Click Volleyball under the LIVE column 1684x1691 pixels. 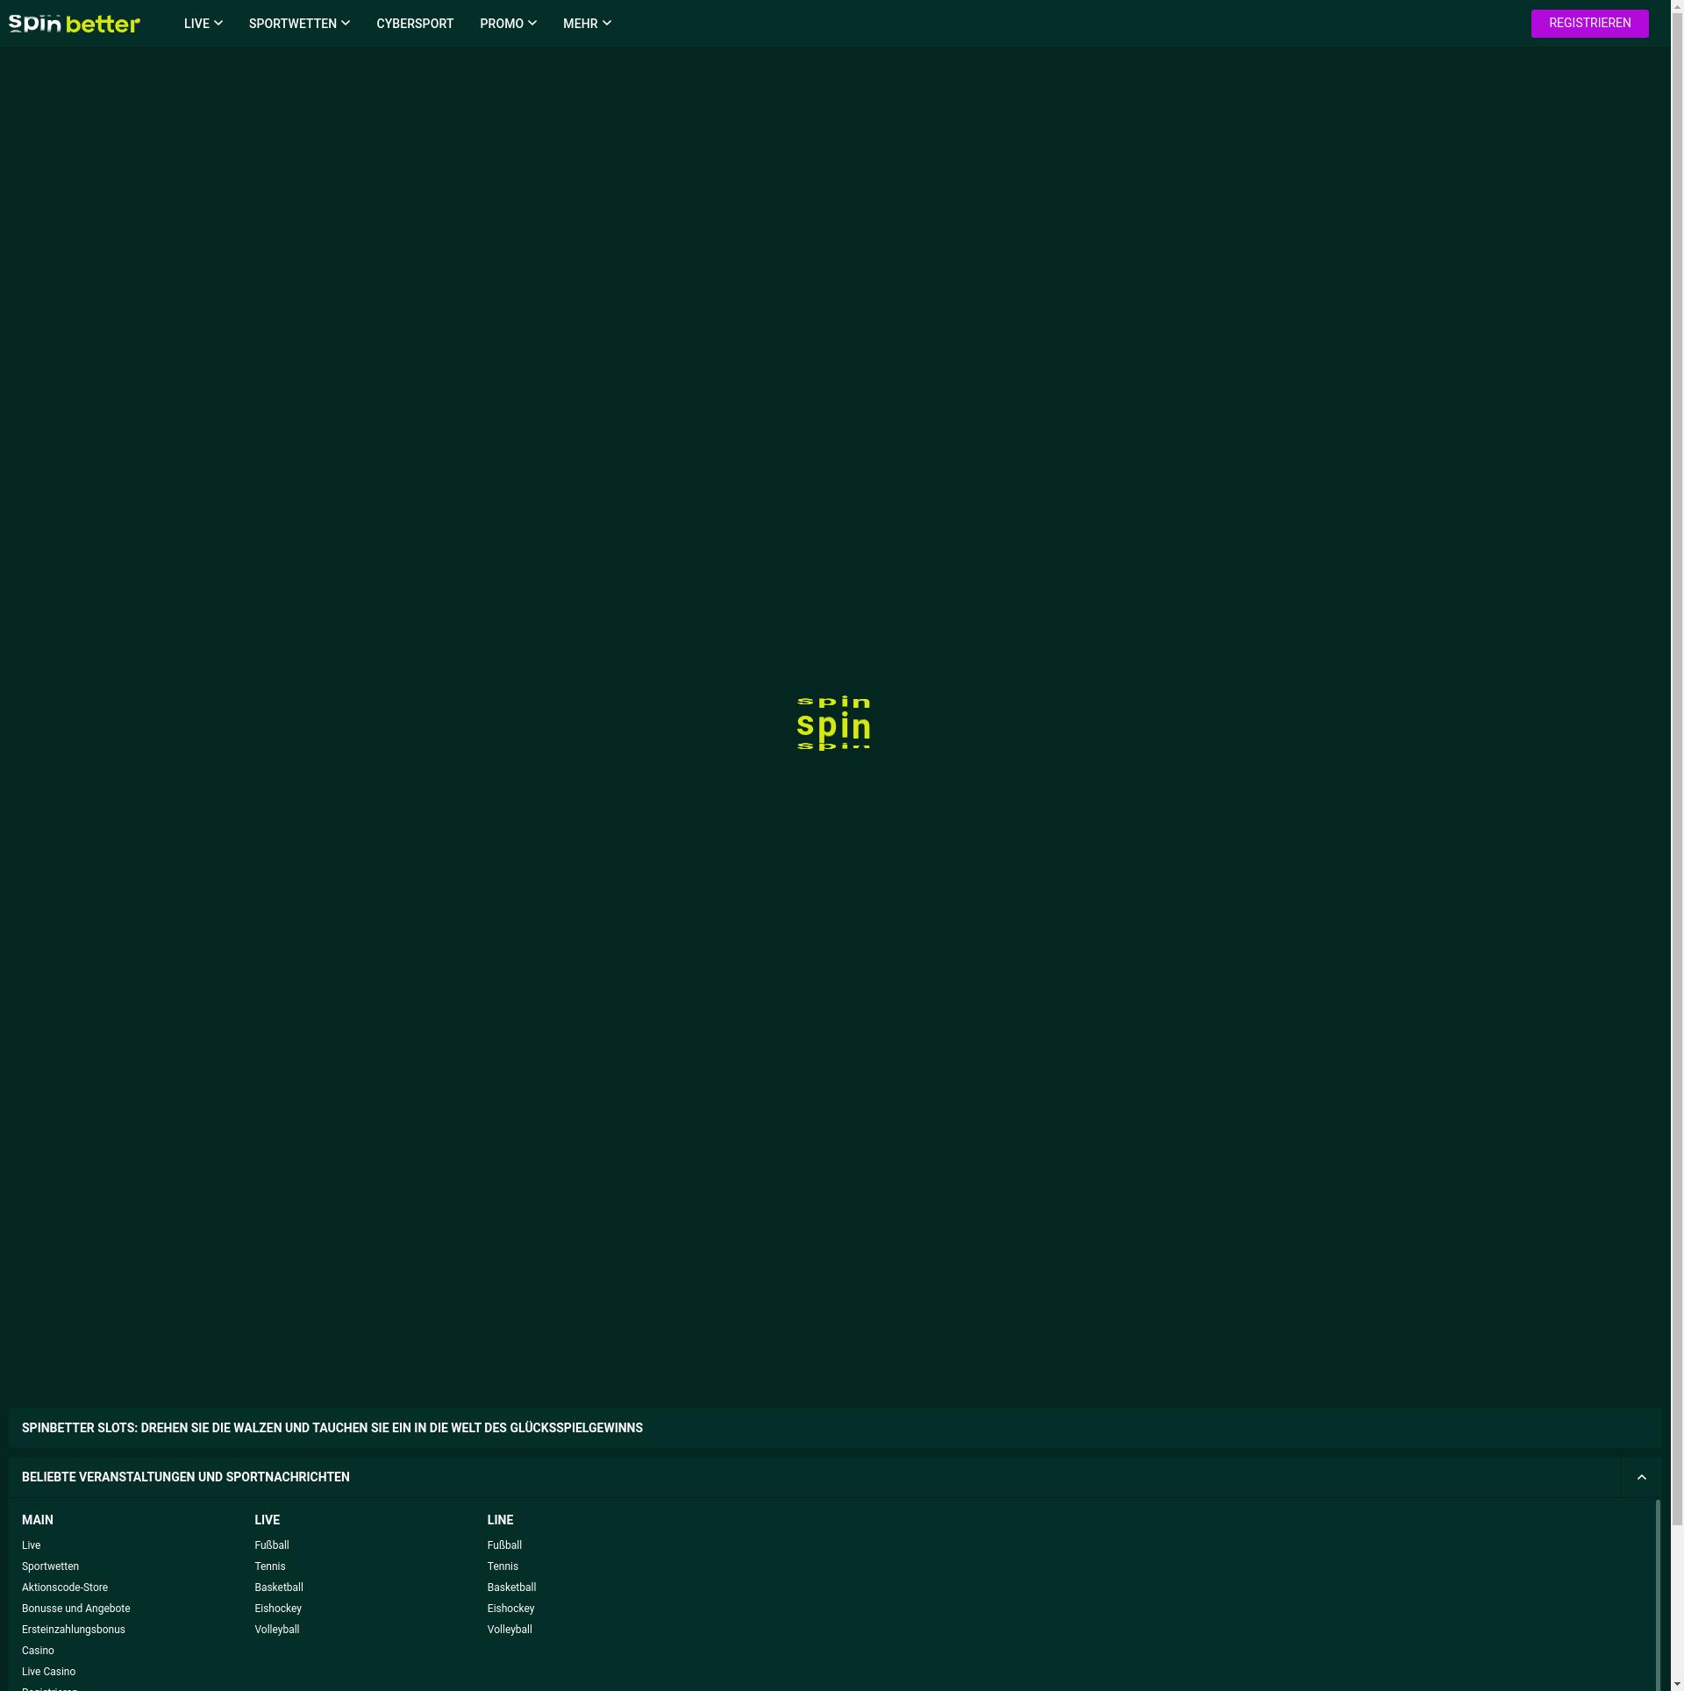(277, 1630)
